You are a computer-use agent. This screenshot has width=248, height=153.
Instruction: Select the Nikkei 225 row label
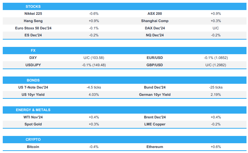33,14
